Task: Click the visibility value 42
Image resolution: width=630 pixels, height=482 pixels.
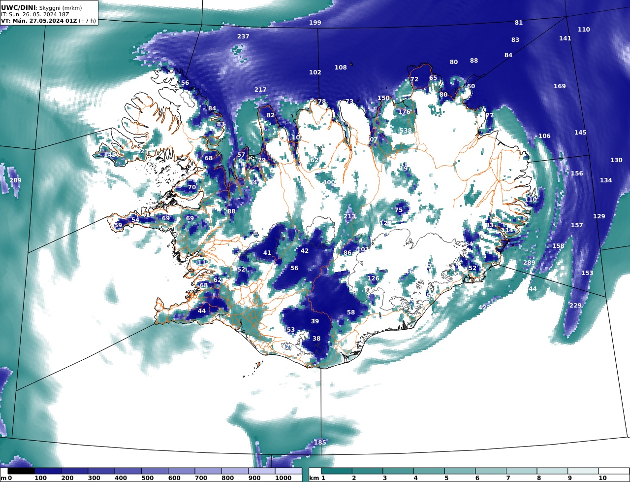Action: tap(305, 251)
